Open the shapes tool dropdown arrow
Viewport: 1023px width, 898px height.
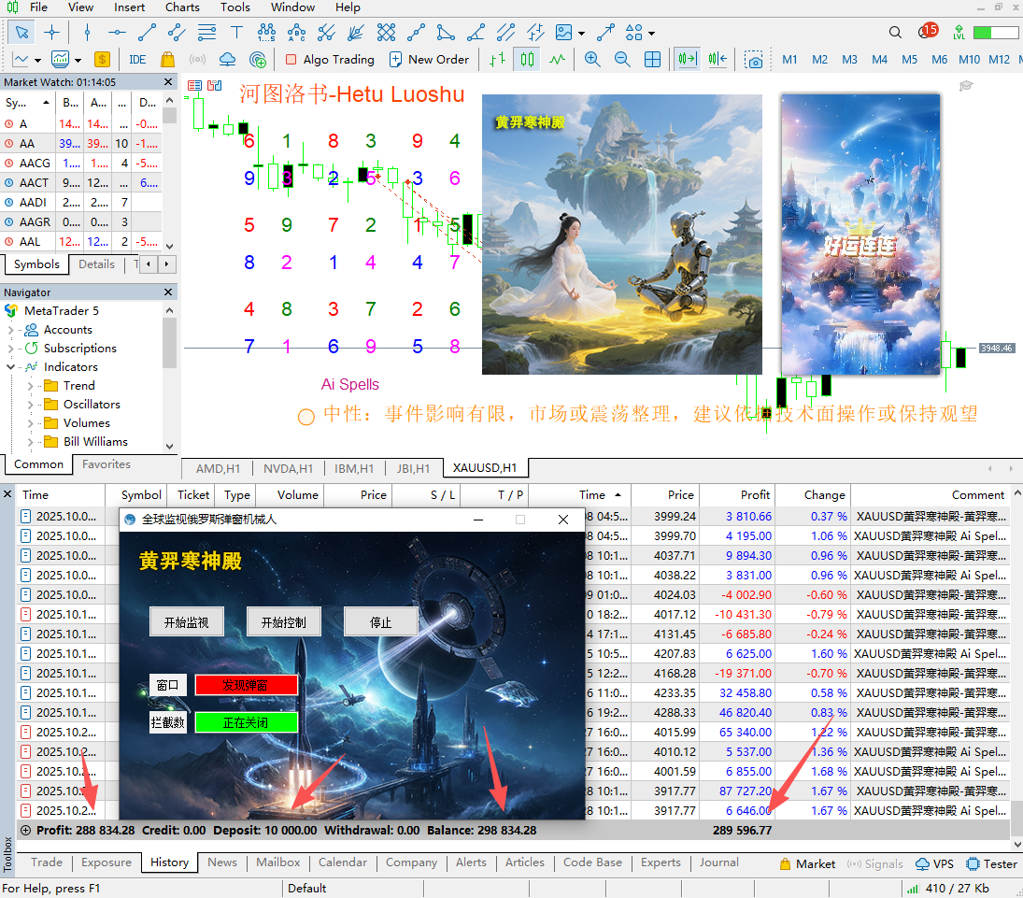click(651, 33)
